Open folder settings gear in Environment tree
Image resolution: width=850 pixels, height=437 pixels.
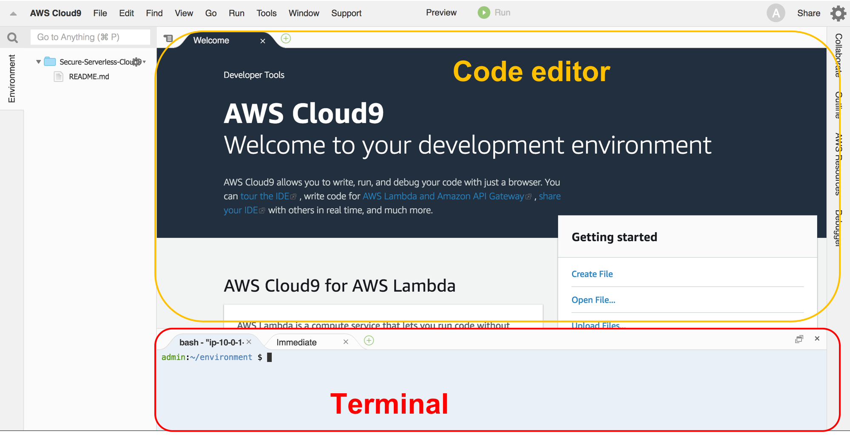pos(137,62)
